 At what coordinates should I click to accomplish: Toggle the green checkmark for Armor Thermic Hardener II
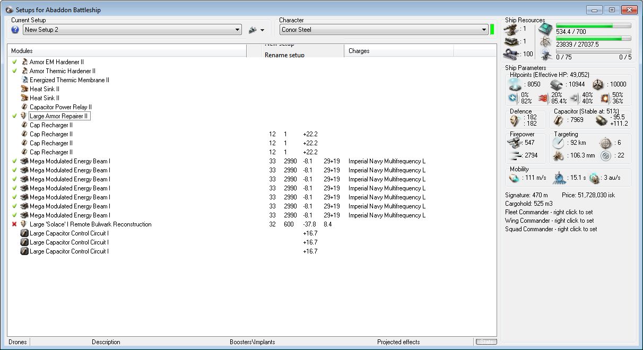14,71
